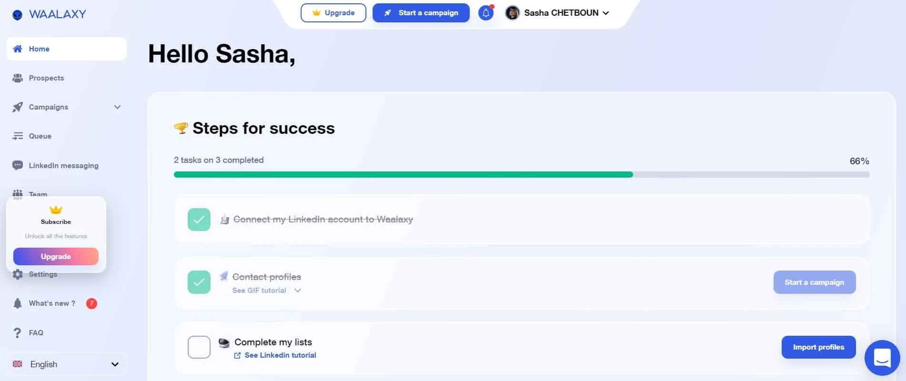Uncheck Connect my LinkedIn account task
The image size is (906, 381).
pos(199,220)
